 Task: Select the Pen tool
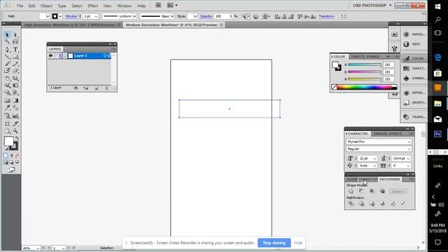click(x=7, y=50)
